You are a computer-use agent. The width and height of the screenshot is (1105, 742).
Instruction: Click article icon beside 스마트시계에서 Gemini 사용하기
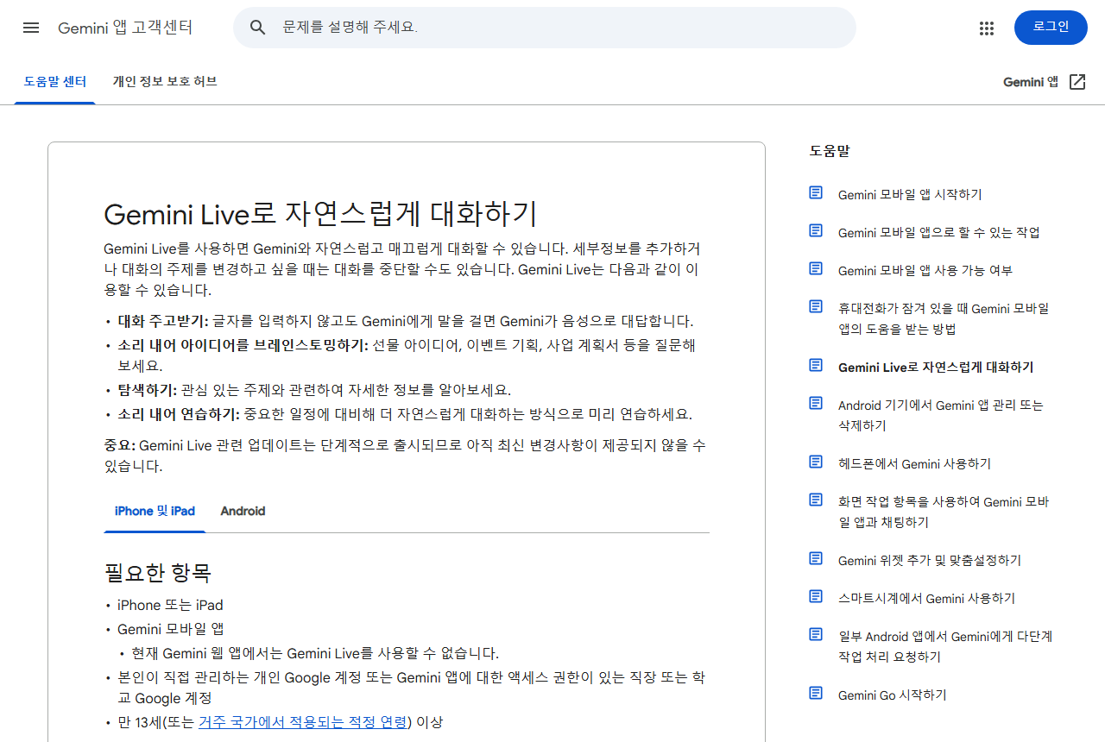(x=816, y=596)
